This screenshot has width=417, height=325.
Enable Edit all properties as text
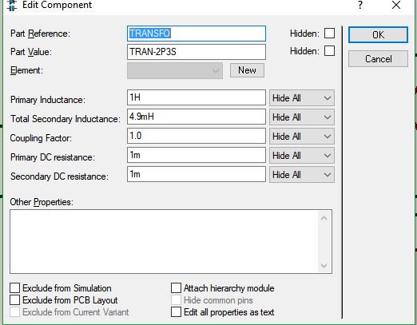click(x=176, y=312)
